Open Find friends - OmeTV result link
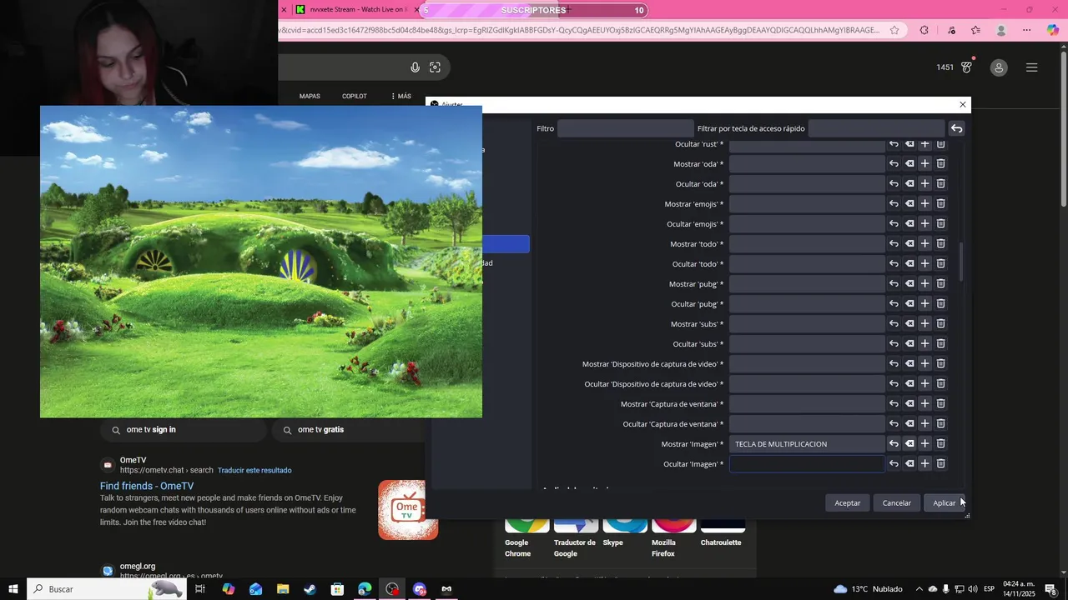The image size is (1068, 600). (147, 486)
